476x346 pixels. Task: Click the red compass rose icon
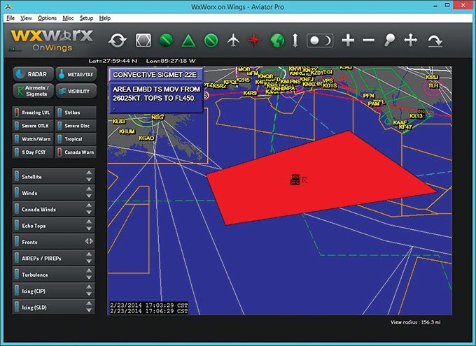[254, 41]
